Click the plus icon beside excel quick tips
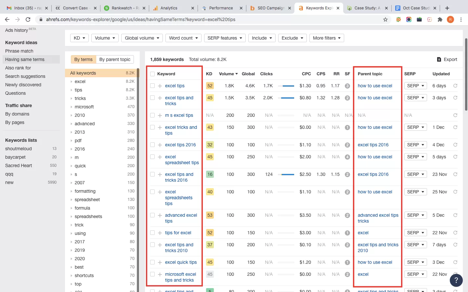This screenshot has height=292, width=468. (x=160, y=262)
